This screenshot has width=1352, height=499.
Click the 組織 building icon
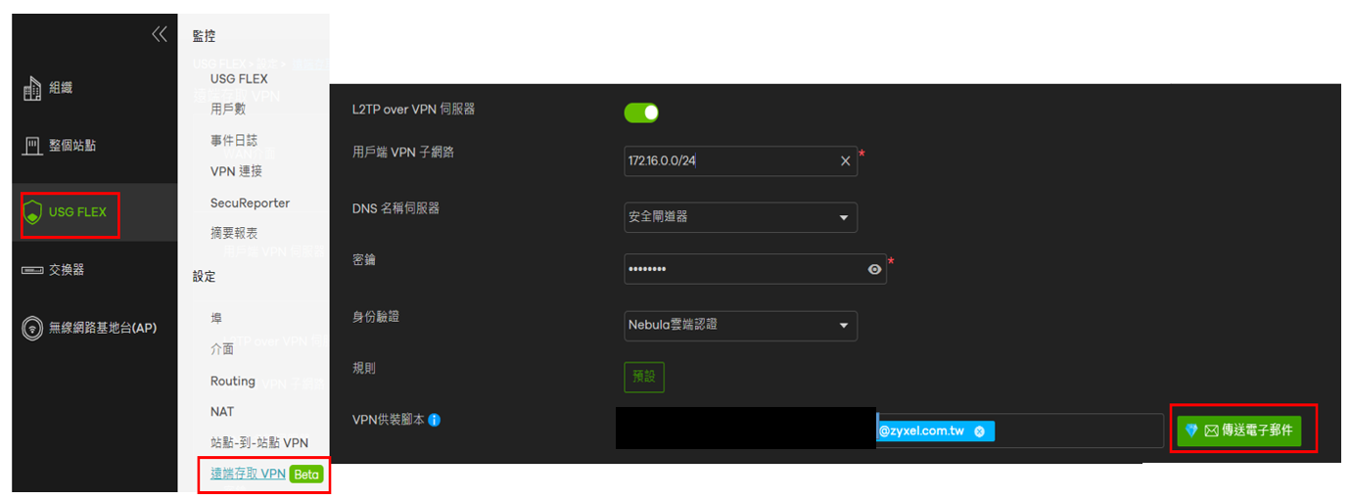pyautogui.click(x=31, y=88)
